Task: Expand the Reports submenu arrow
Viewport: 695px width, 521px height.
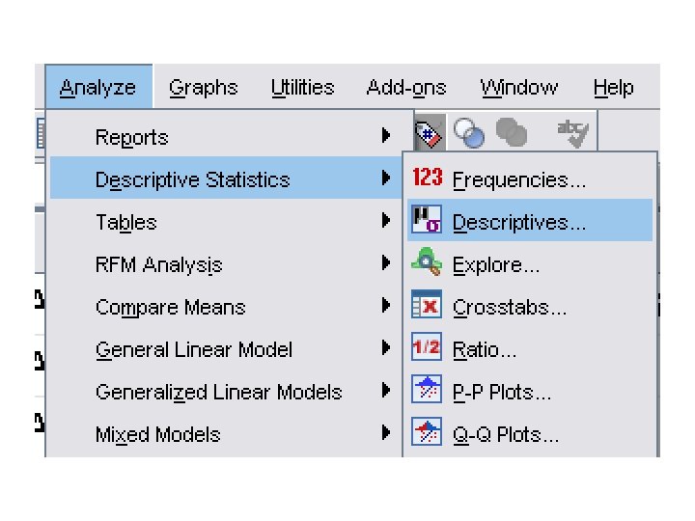Action: (386, 137)
